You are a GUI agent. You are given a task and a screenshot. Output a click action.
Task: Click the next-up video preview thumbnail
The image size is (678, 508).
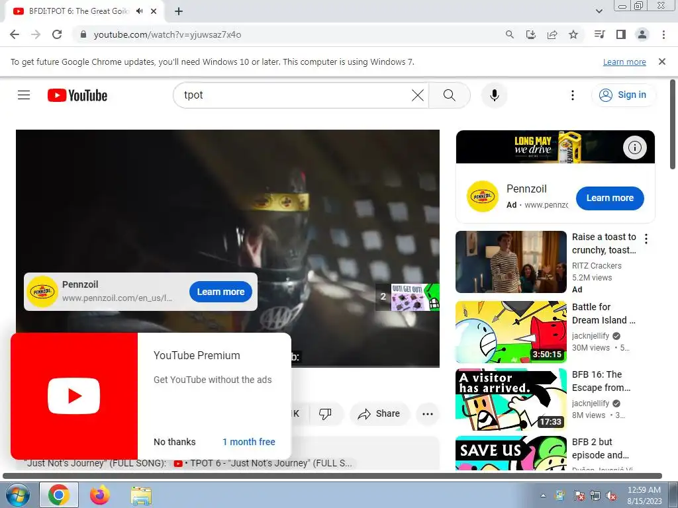414,297
